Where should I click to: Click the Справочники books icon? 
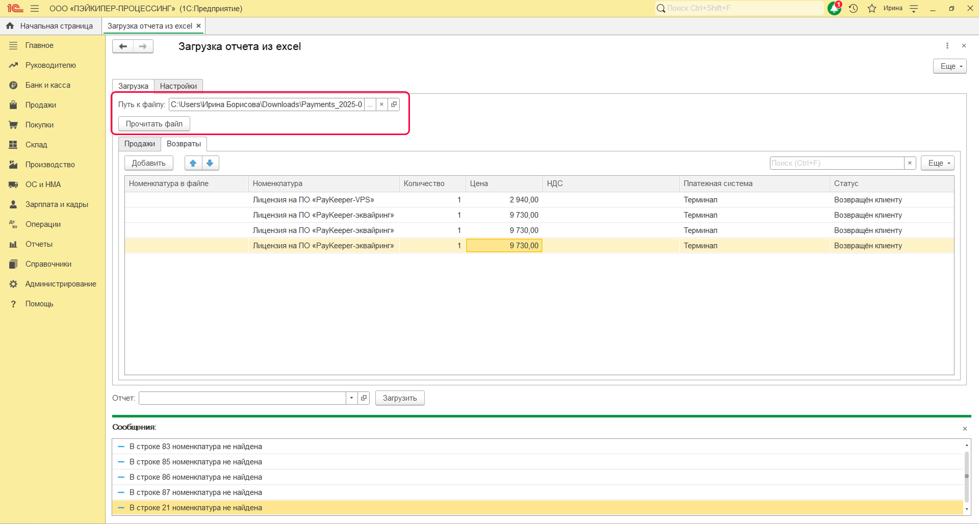[13, 264]
